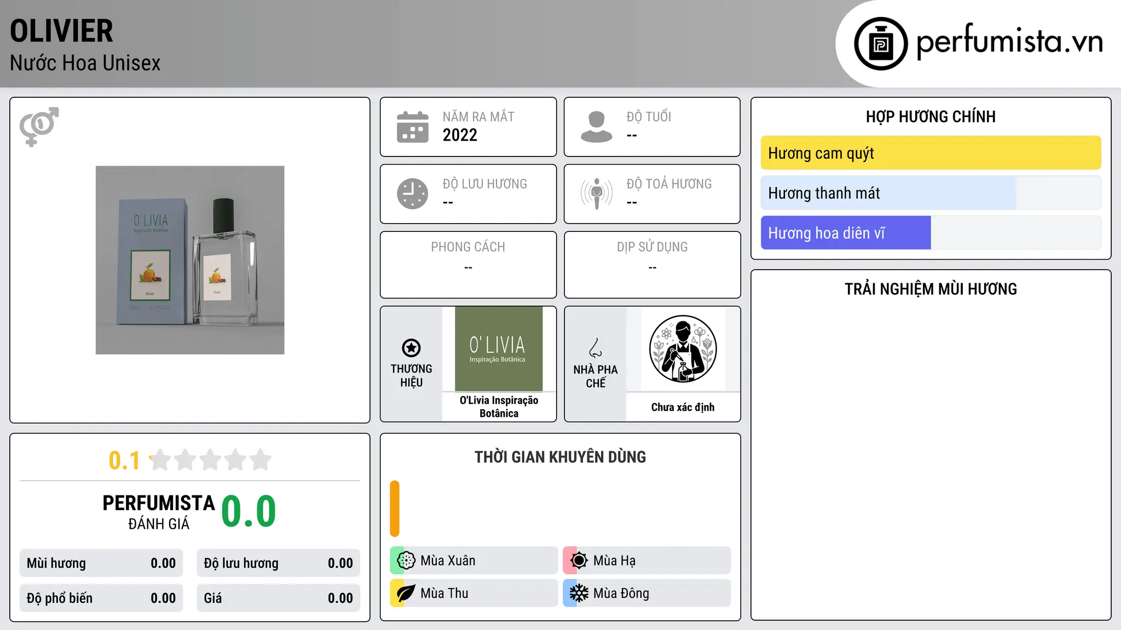Click the HỢP HƯƠNG CHÍNH heading
Screen dimensions: 1121x630
pos(931,116)
